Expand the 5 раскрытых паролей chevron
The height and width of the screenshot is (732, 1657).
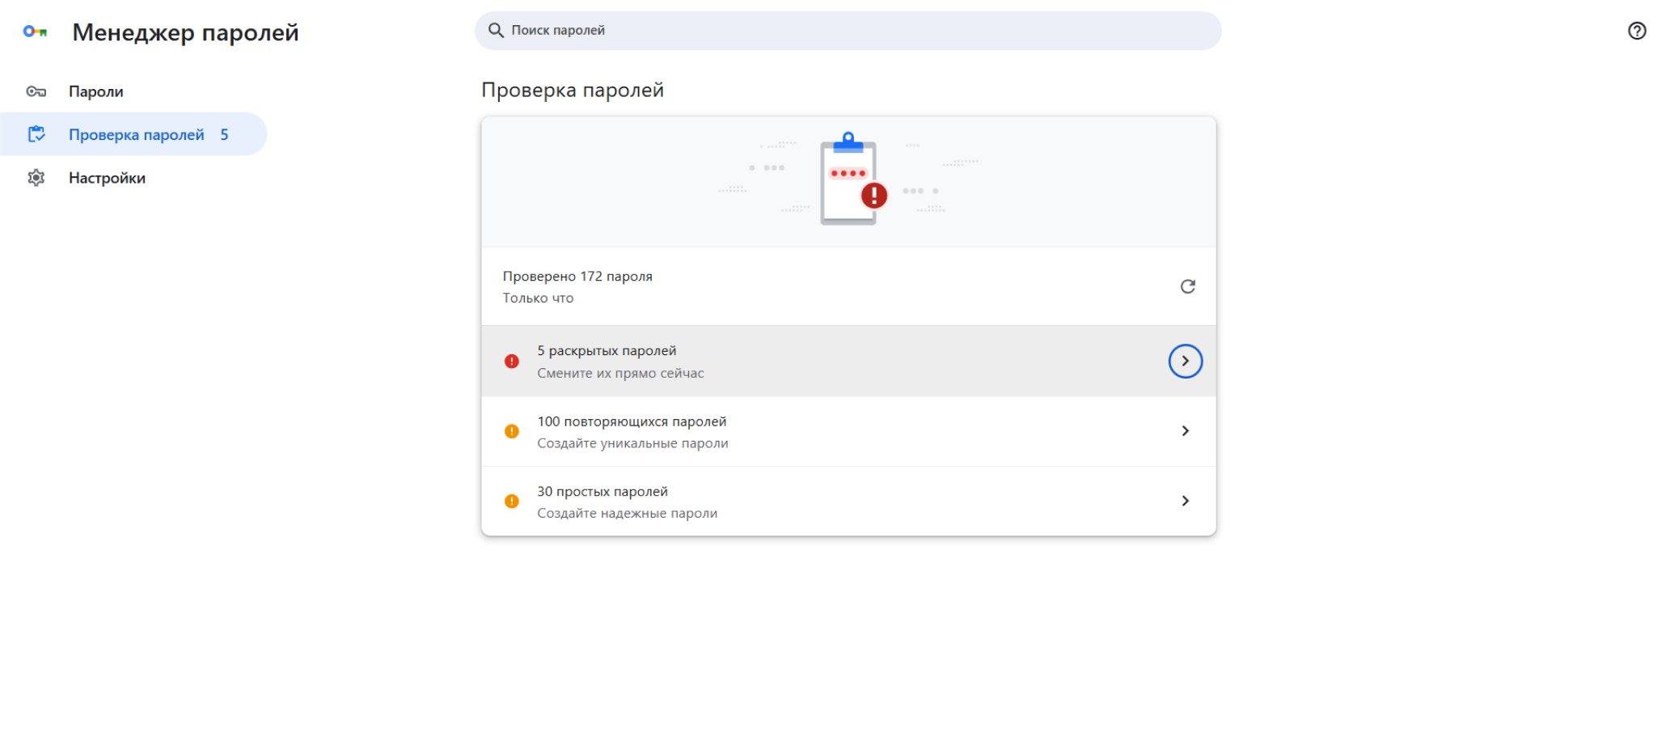(x=1185, y=361)
